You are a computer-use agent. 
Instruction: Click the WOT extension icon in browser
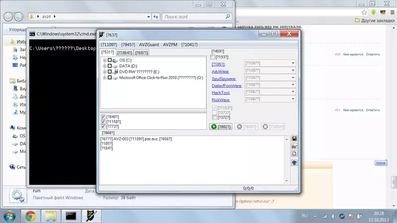click(x=383, y=12)
